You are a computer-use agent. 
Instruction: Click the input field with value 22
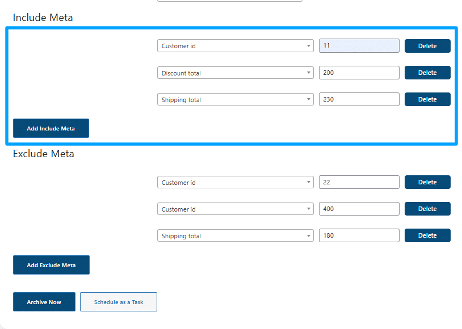[359, 182]
